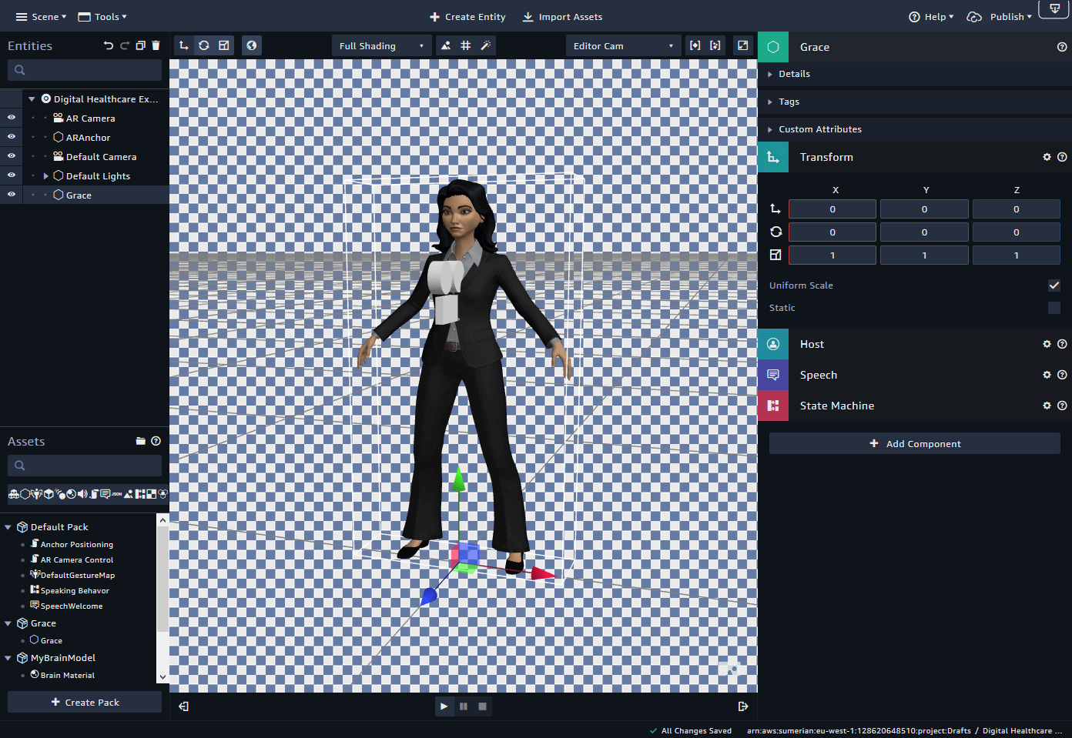Click the frame all entities icon

coord(715,45)
